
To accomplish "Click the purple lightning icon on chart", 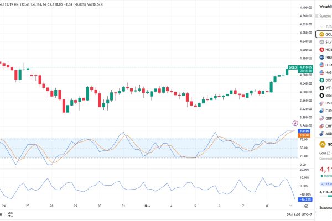I will tap(294, 123).
